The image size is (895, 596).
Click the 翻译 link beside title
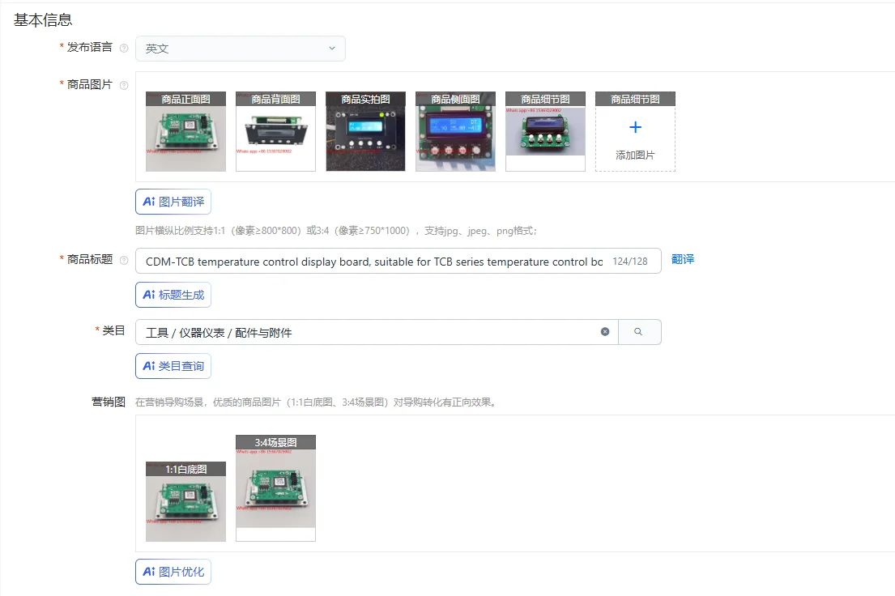pos(683,259)
